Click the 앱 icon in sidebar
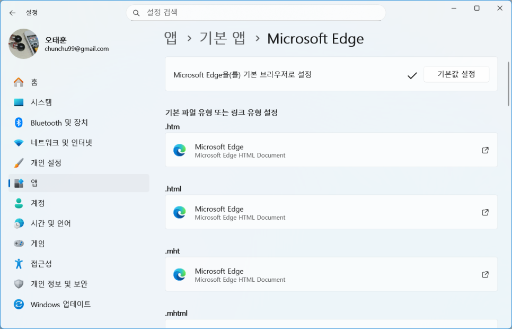This screenshot has height=329, width=512. (x=19, y=183)
